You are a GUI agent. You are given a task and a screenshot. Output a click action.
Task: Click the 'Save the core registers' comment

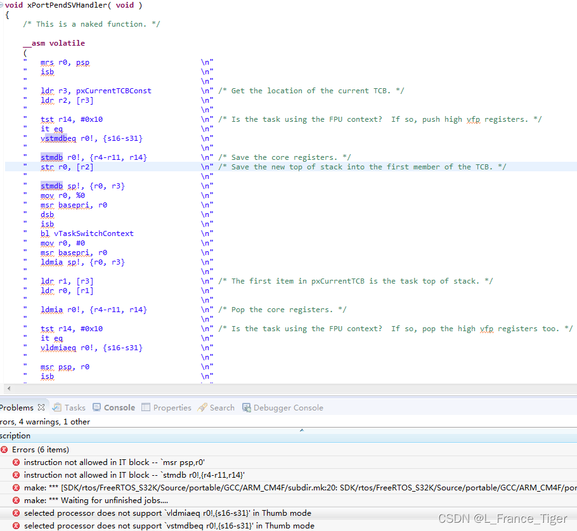[x=285, y=157]
